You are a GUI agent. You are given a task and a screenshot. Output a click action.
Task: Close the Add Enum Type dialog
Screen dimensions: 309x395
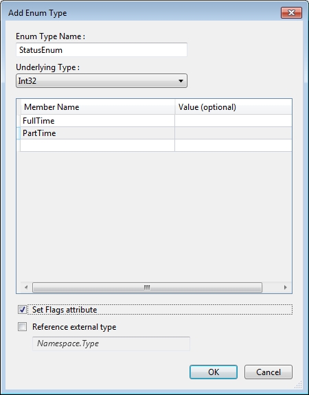click(291, 12)
